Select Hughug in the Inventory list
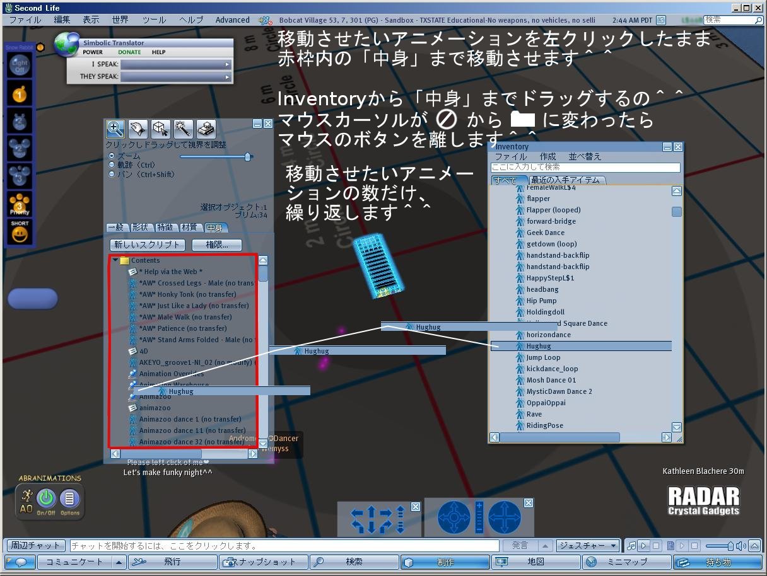 581,346
